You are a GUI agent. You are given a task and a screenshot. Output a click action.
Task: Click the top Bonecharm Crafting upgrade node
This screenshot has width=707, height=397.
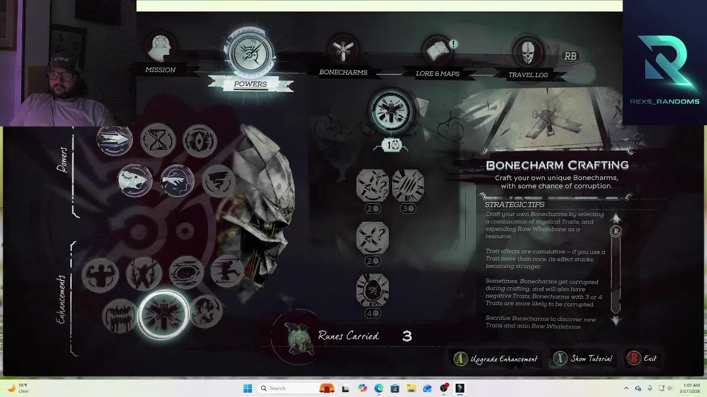click(x=392, y=112)
